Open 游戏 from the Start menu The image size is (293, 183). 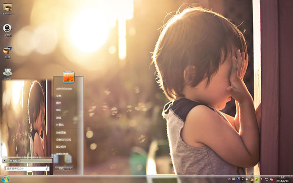pyautogui.click(x=59, y=118)
